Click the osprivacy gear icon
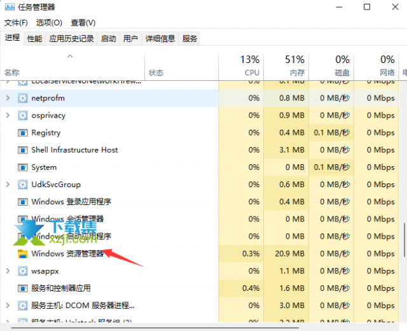Viewport: 407px width, 331px height. click(23, 115)
